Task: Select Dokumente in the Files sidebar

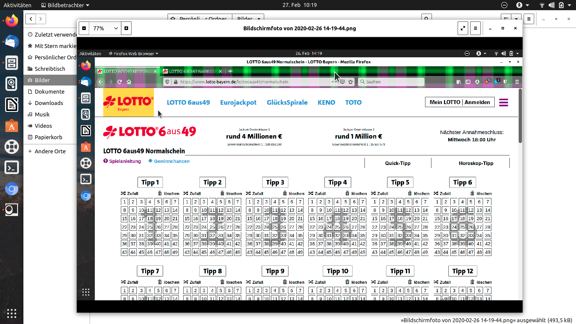Action: pyautogui.click(x=49, y=91)
